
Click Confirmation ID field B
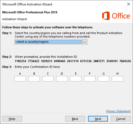click(x=34, y=79)
